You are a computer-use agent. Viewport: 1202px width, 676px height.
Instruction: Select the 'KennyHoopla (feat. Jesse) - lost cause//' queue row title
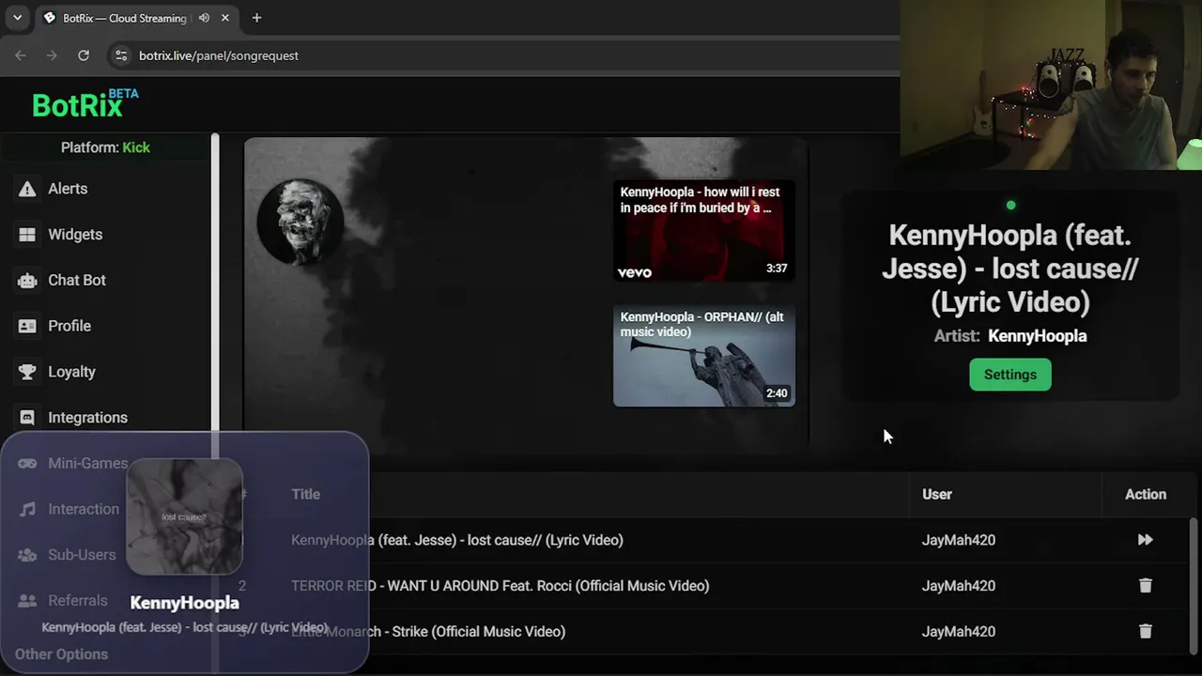[457, 540]
